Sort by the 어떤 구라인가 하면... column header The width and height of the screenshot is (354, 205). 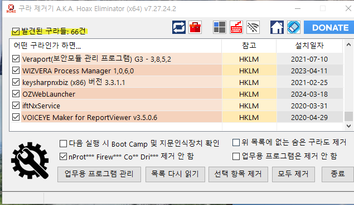(115, 46)
